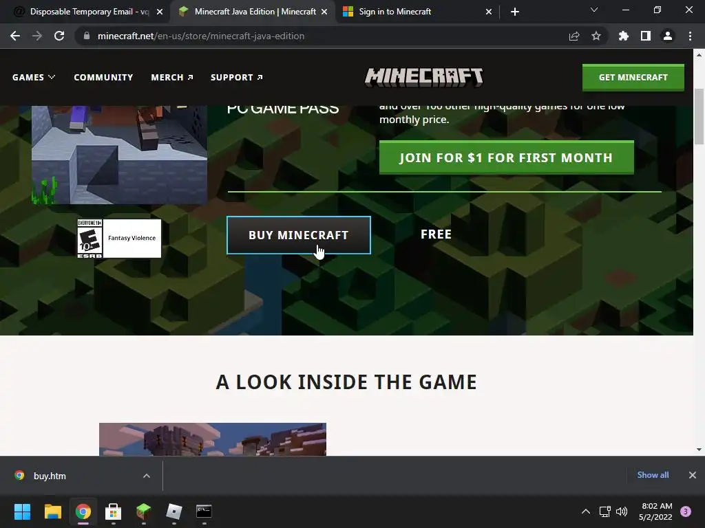Open the Minecraft Launcher taskbar icon
Screen dimensions: 705x528
click(x=143, y=511)
